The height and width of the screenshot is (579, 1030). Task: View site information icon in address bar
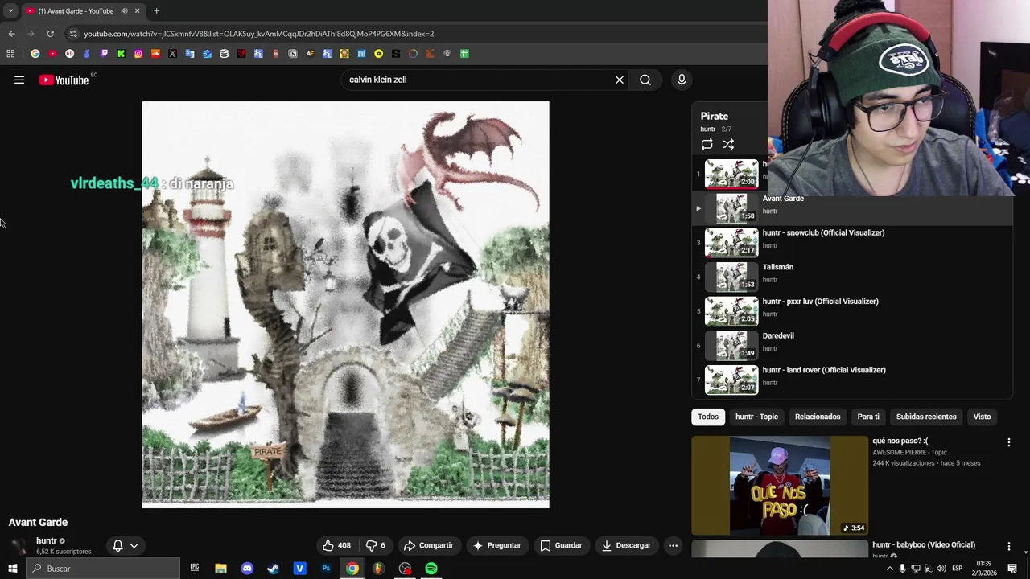(x=73, y=34)
